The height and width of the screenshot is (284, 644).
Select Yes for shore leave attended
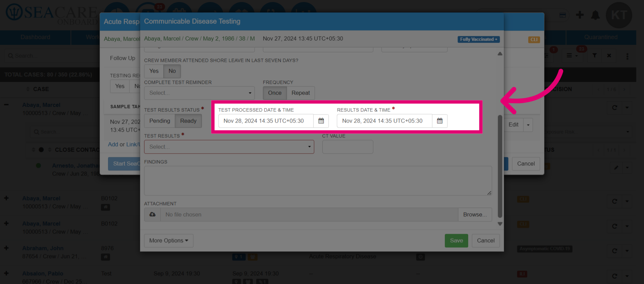coord(154,71)
